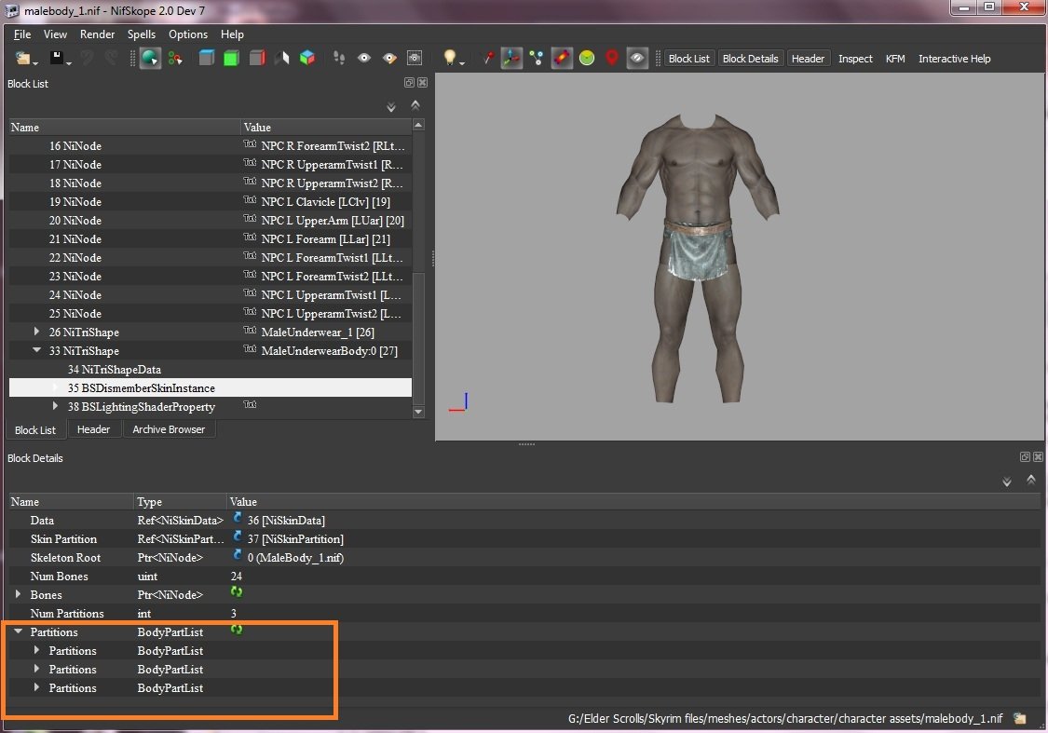Click the folder icon in the status bar
This screenshot has width=1048, height=733.
1020,718
